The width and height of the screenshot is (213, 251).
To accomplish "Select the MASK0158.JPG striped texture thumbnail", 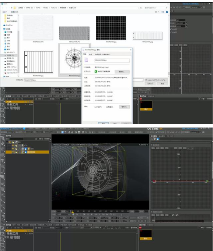I will click(74, 33).
